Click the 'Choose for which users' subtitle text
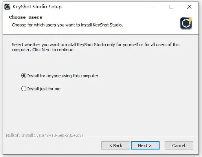 point(67,25)
